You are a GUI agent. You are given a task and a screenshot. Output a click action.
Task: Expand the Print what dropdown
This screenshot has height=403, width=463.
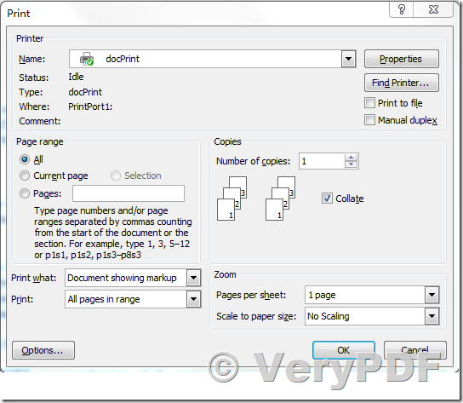point(194,278)
